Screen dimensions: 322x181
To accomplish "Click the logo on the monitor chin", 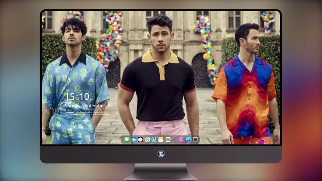I will click(x=161, y=154).
